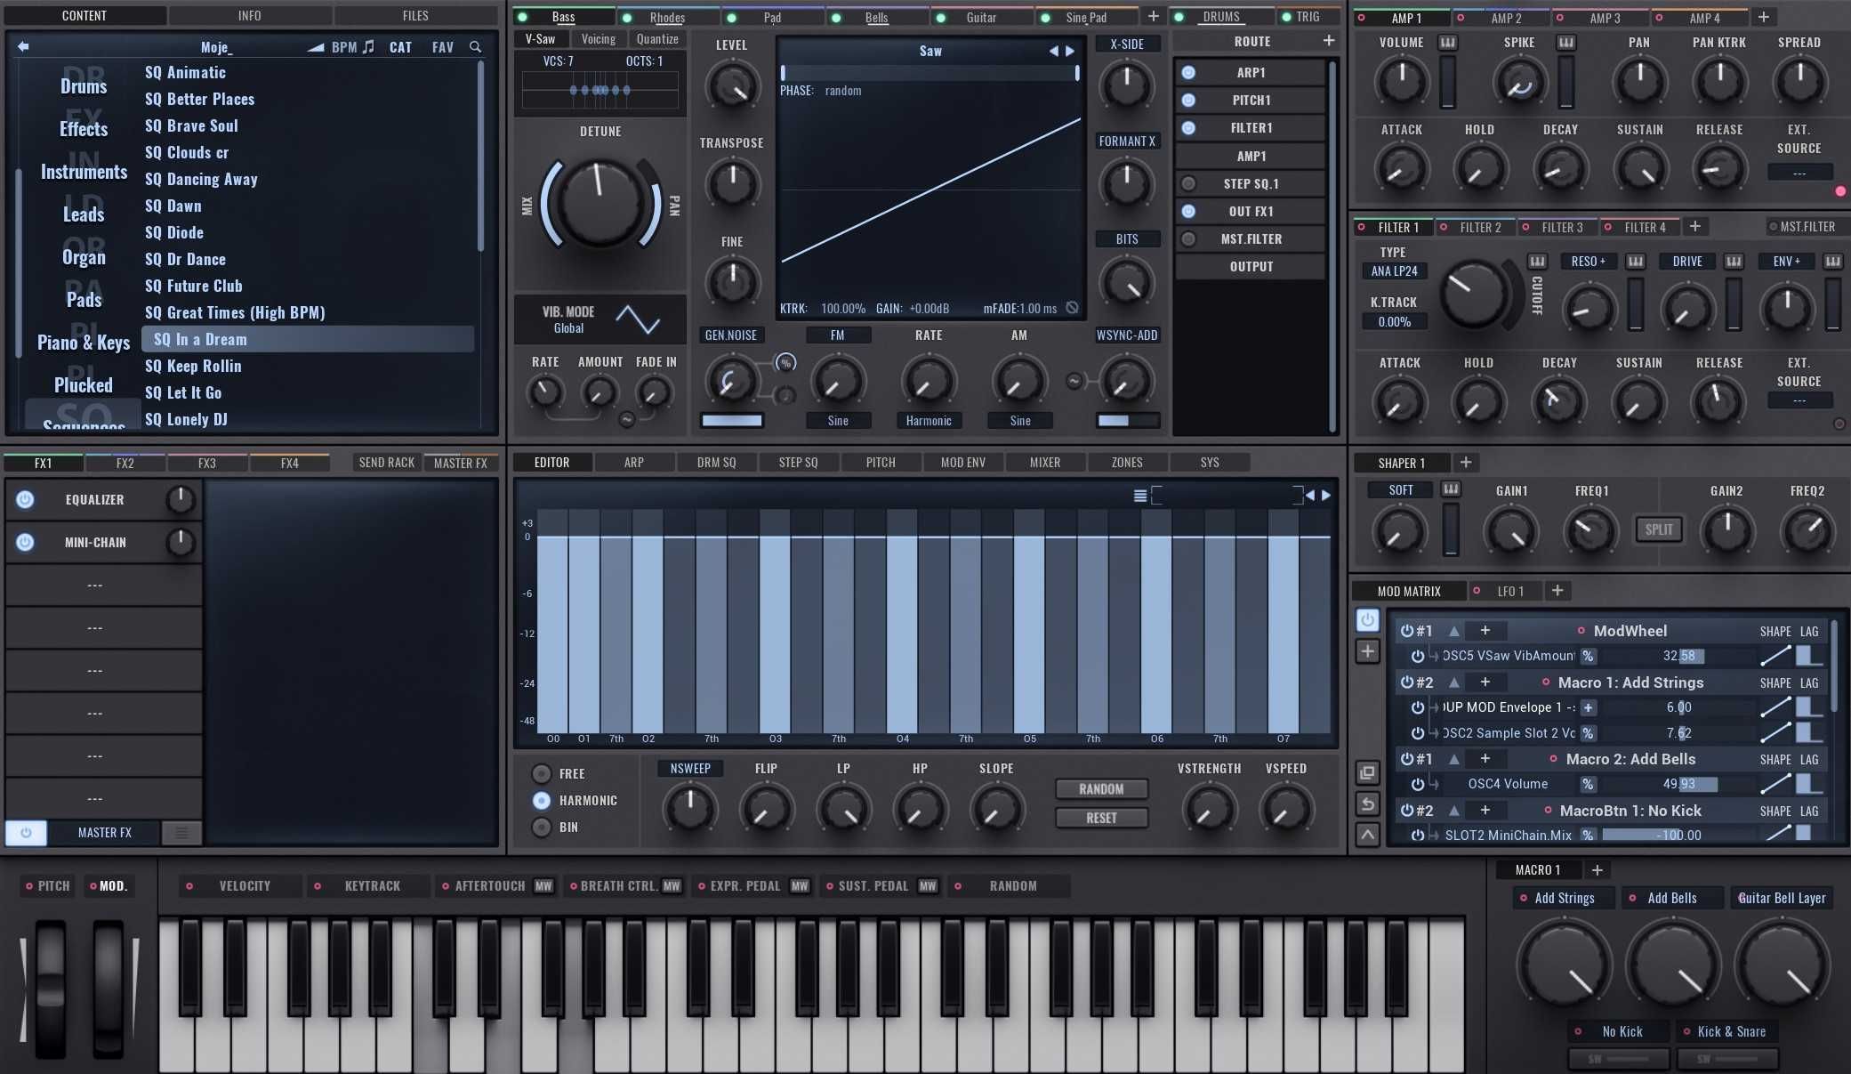Add a new filter tab with plus icon
The width and height of the screenshot is (1851, 1074).
pyautogui.click(x=1695, y=226)
